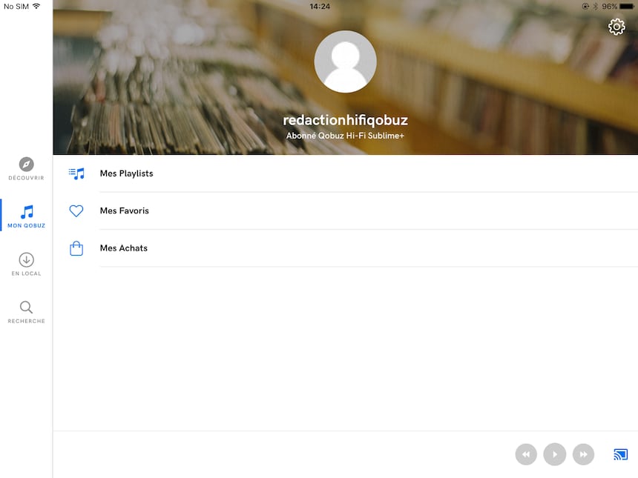Skip back with the rewind button

pyautogui.click(x=526, y=454)
